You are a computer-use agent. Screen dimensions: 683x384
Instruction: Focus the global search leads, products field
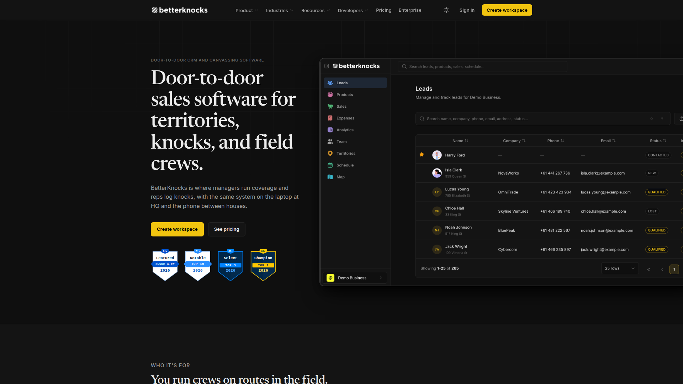(482, 66)
